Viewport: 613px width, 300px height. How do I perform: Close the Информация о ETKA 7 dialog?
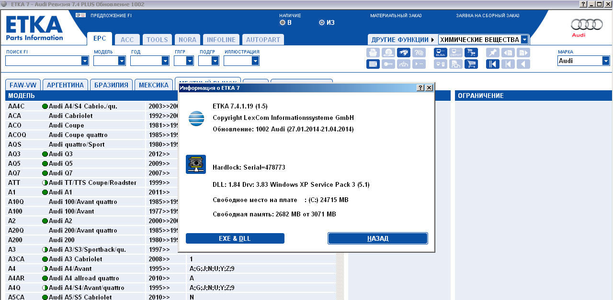pyautogui.click(x=429, y=88)
